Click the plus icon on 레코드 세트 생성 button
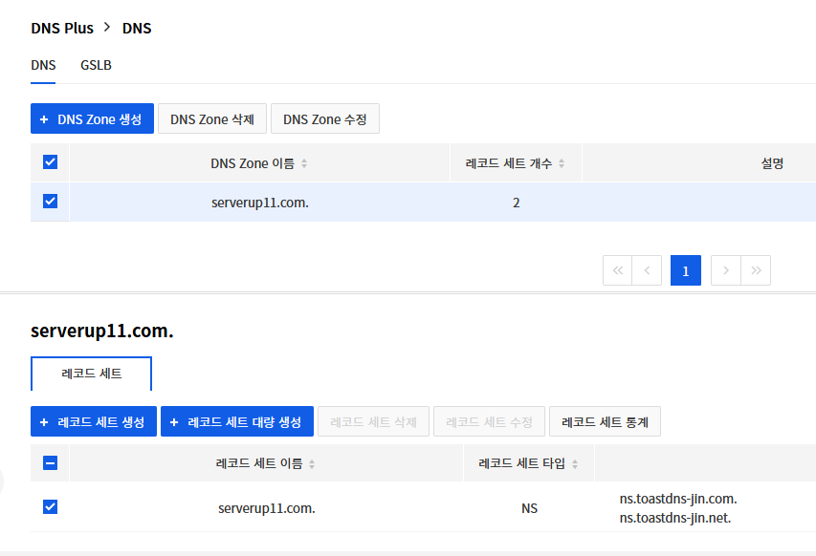Viewport: 816px width, 556px height. point(44,420)
